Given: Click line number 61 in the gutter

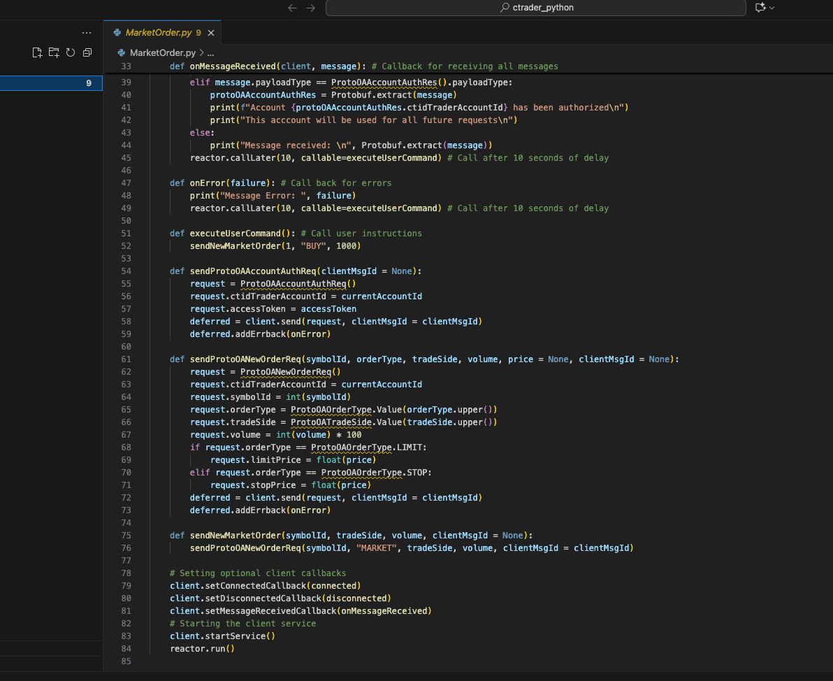Looking at the screenshot, I should point(126,359).
